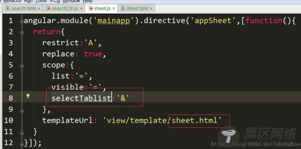The height and width of the screenshot is (149, 301).
Task: Collapse the scope block at line 5
Action: [x=22, y=66]
